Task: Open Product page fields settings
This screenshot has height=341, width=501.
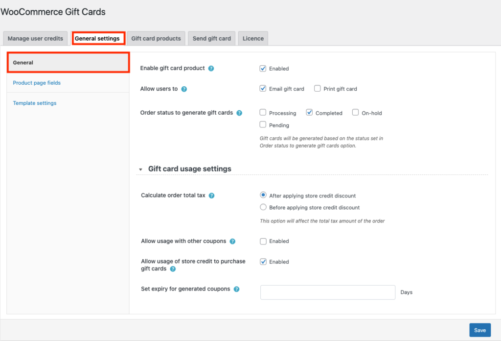Action: point(37,83)
